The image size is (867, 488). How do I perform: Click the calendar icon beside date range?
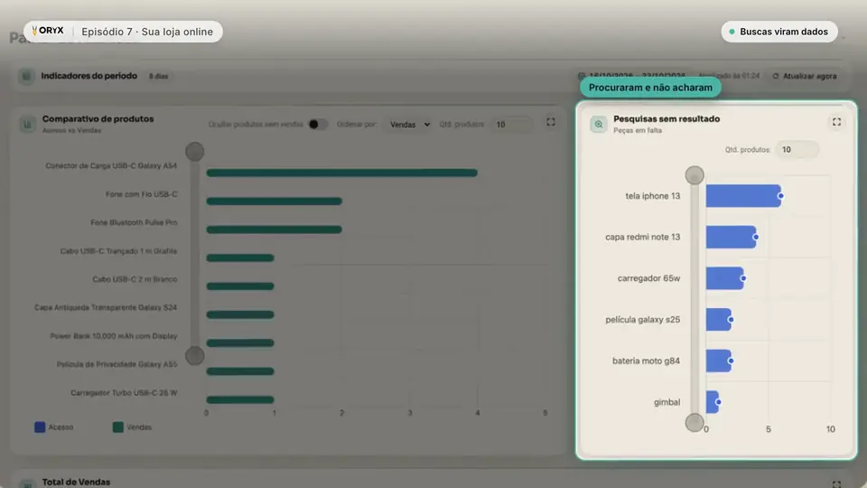coord(581,76)
